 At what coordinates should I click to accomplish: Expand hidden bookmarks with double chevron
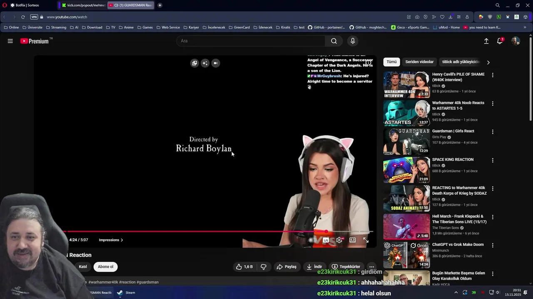(525, 27)
